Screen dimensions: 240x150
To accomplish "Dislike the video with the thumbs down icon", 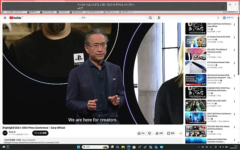I will [x=149, y=133].
